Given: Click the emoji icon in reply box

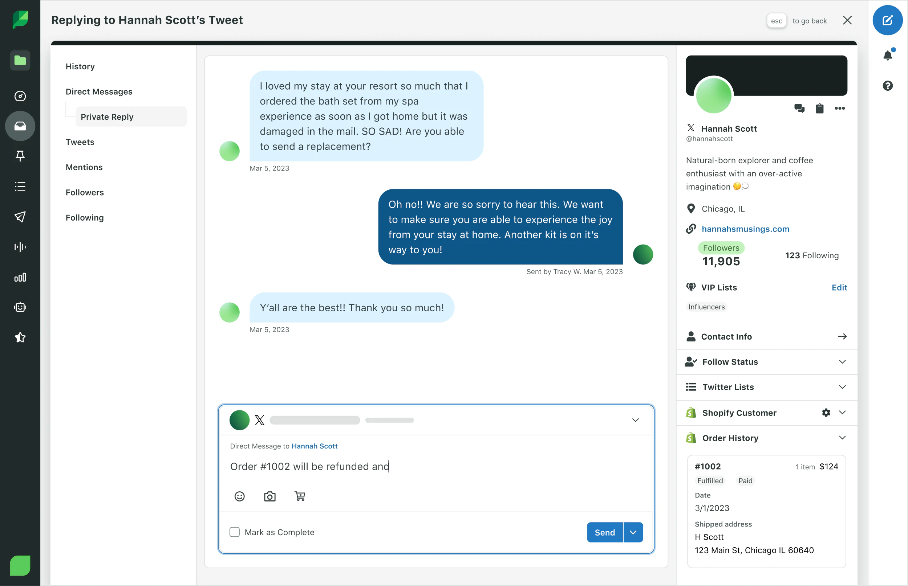Looking at the screenshot, I should [x=239, y=496].
